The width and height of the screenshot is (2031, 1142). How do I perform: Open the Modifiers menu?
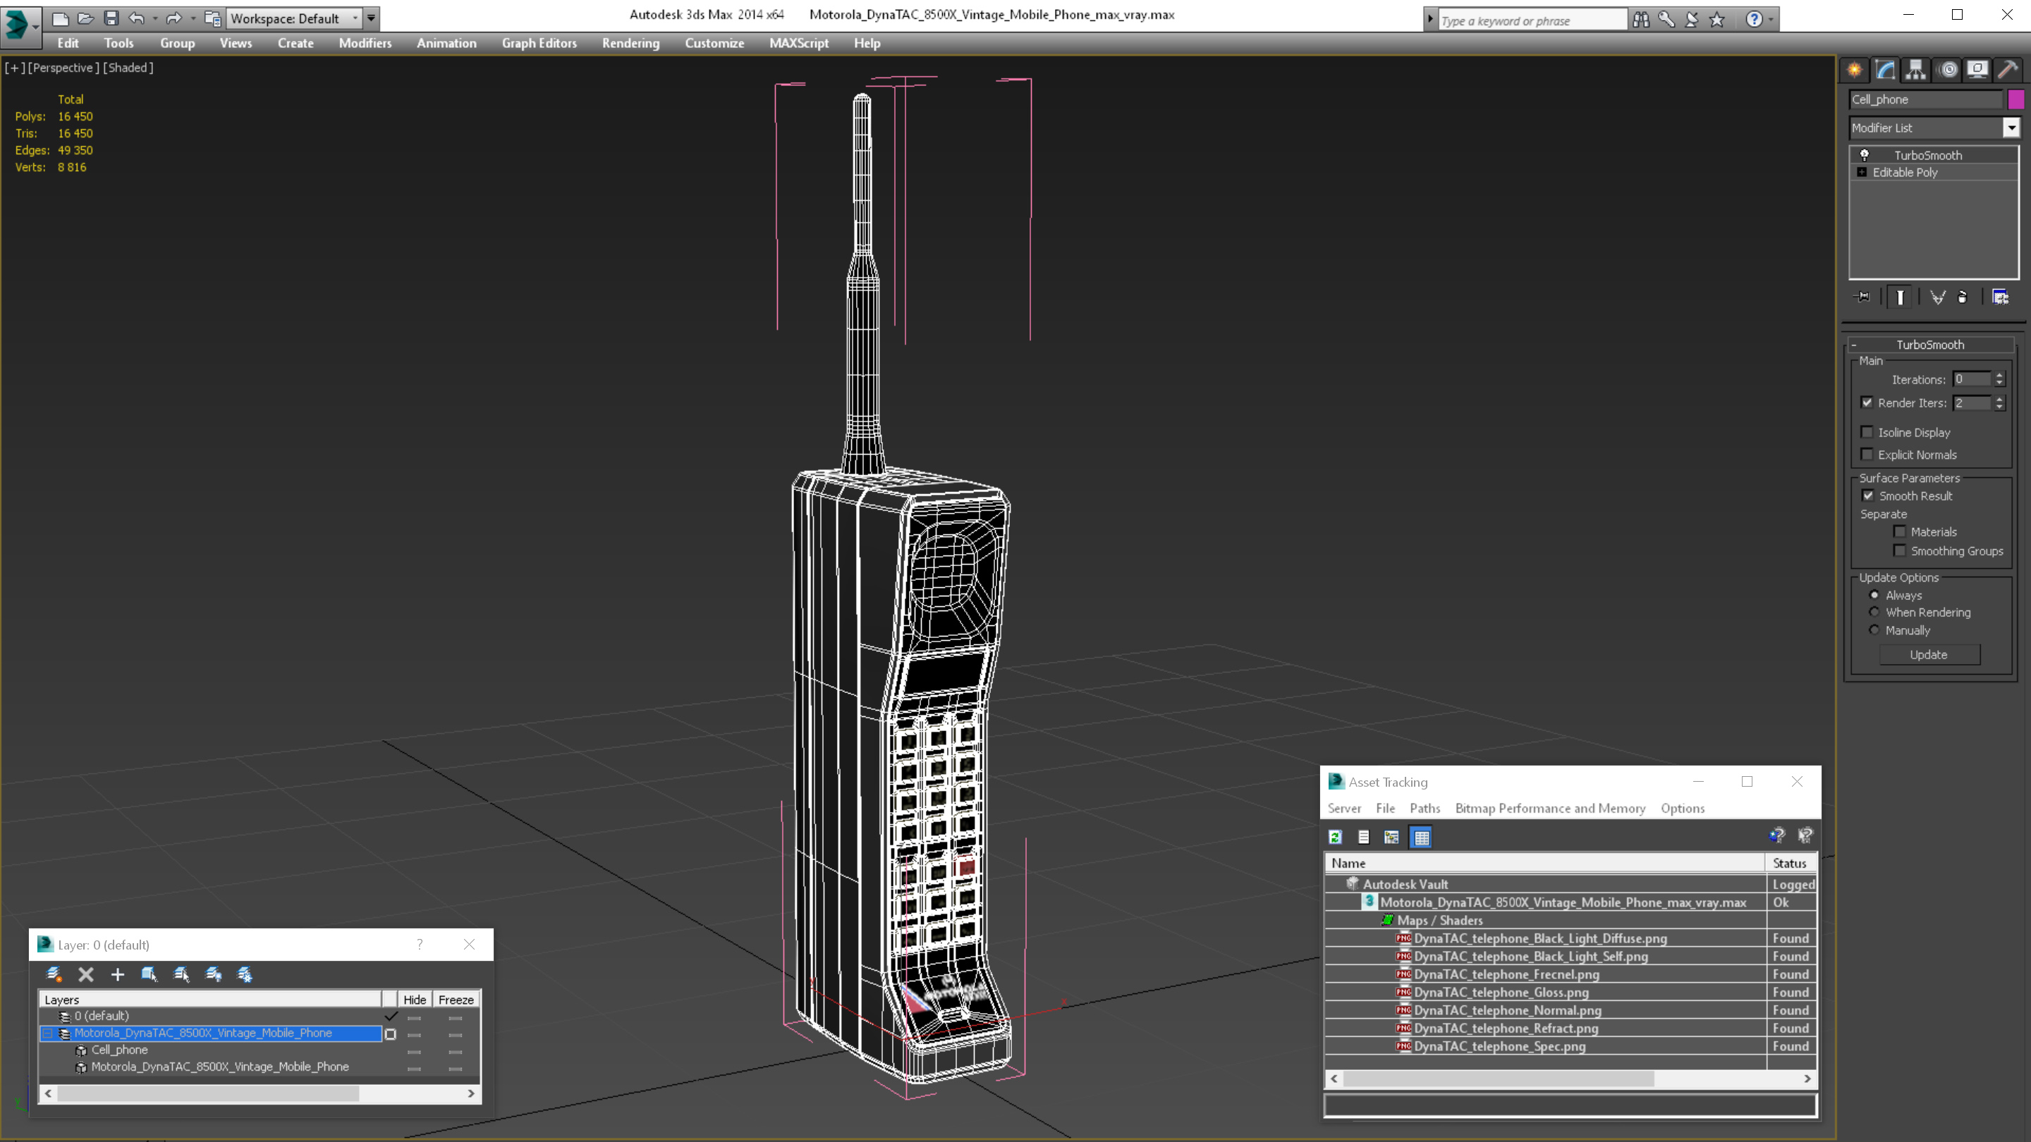coord(365,43)
